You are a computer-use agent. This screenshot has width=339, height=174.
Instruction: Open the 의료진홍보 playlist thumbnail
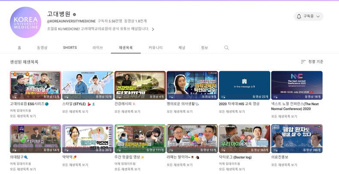pos(297,138)
